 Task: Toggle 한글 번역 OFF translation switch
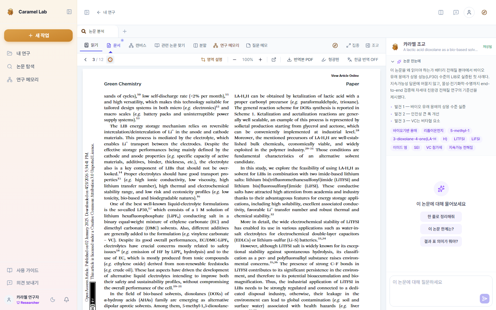[x=363, y=60]
